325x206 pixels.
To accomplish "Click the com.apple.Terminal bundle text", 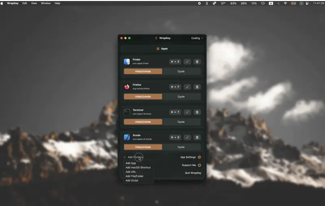I will pyautogui.click(x=142, y=114).
